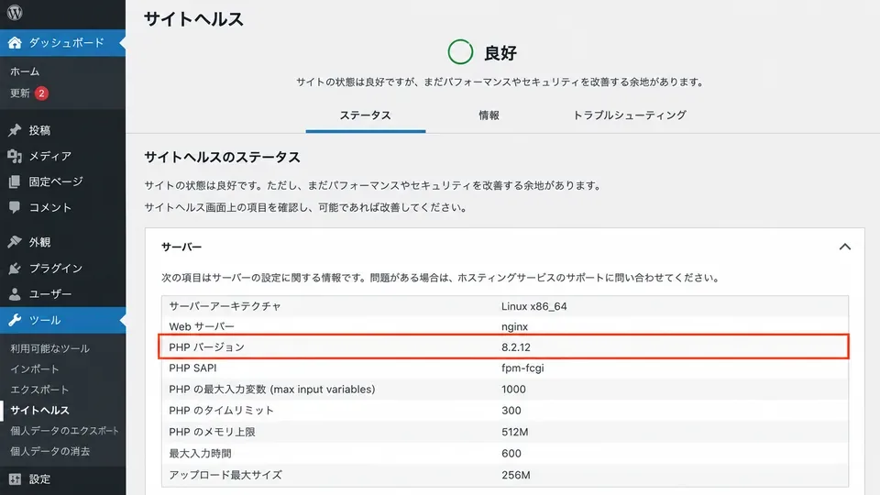Click the 600 value

[x=511, y=454]
